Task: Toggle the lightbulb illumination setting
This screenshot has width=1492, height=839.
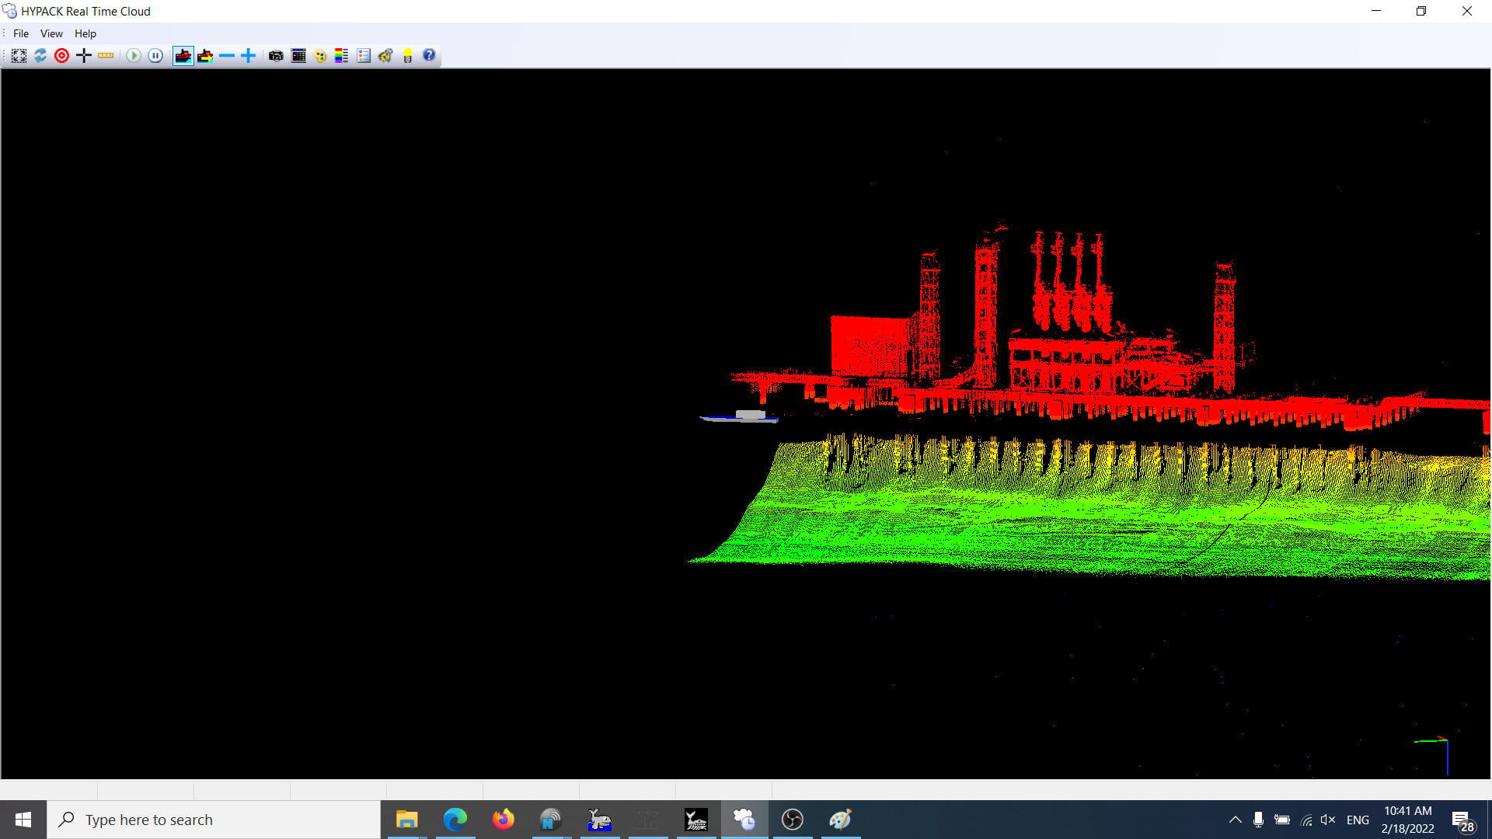Action: click(407, 55)
